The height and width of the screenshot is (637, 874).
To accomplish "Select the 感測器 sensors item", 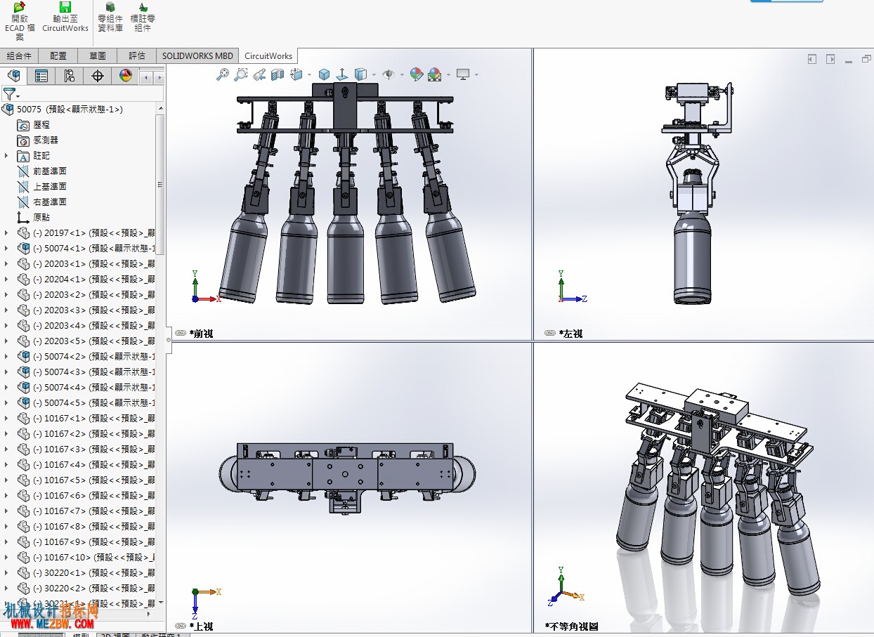I will point(46,140).
